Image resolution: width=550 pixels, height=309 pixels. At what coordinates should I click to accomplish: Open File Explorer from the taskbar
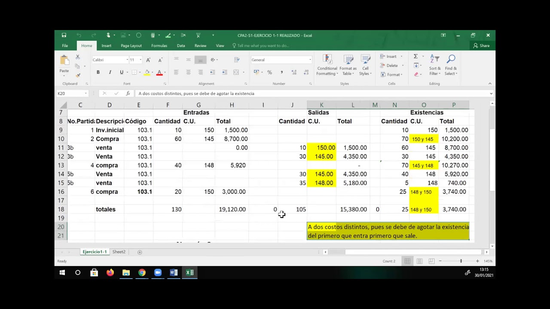click(x=126, y=273)
